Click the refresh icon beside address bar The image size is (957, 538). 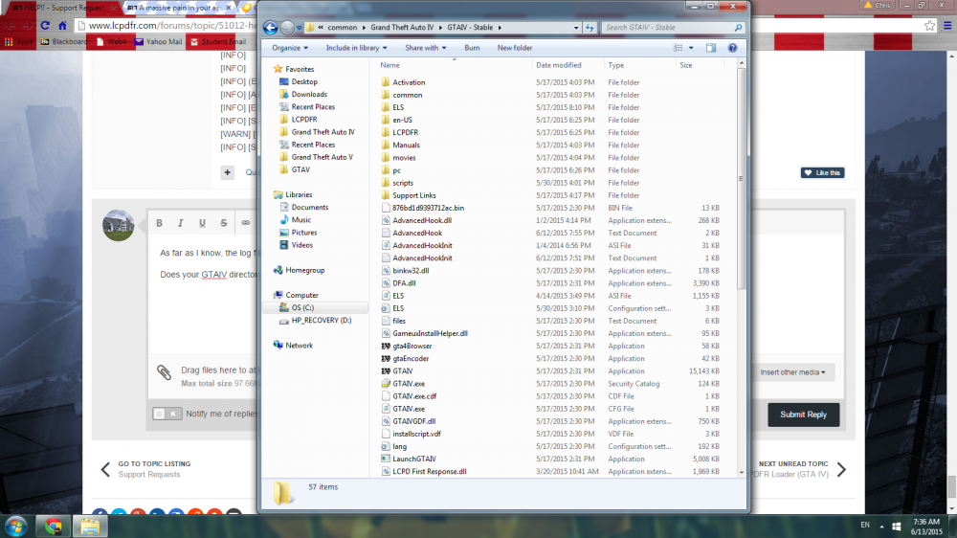[590, 28]
